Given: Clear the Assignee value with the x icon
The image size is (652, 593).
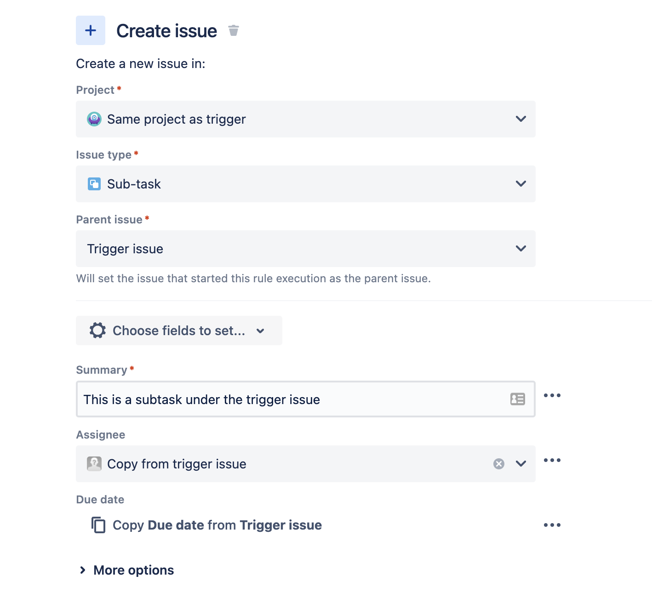Looking at the screenshot, I should tap(498, 464).
